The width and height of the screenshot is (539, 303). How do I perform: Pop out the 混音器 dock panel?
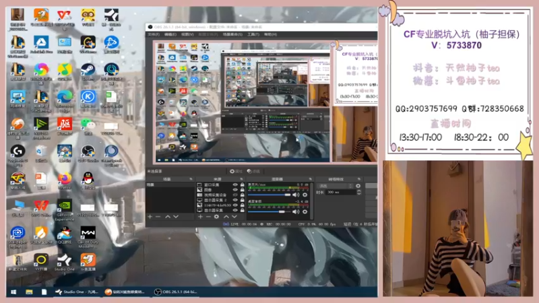(310, 179)
